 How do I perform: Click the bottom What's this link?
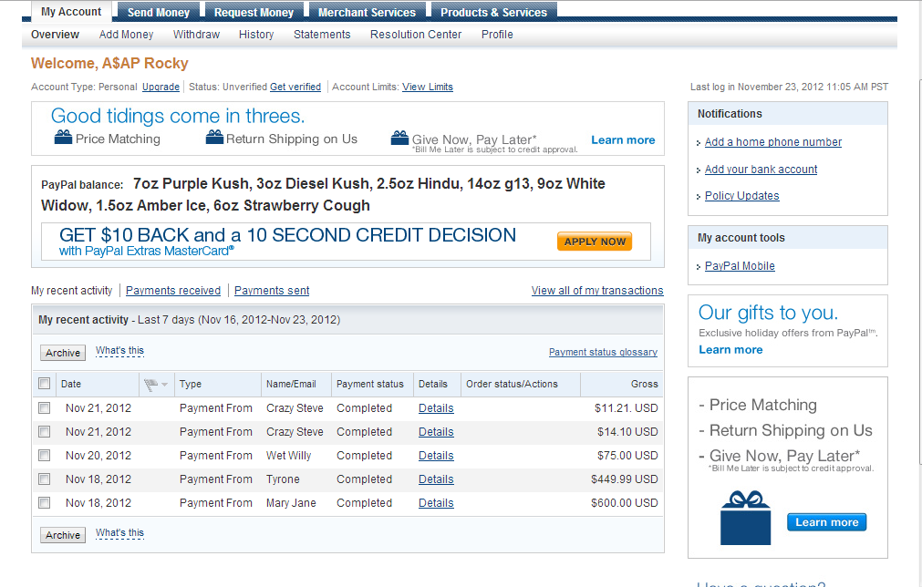click(x=120, y=533)
